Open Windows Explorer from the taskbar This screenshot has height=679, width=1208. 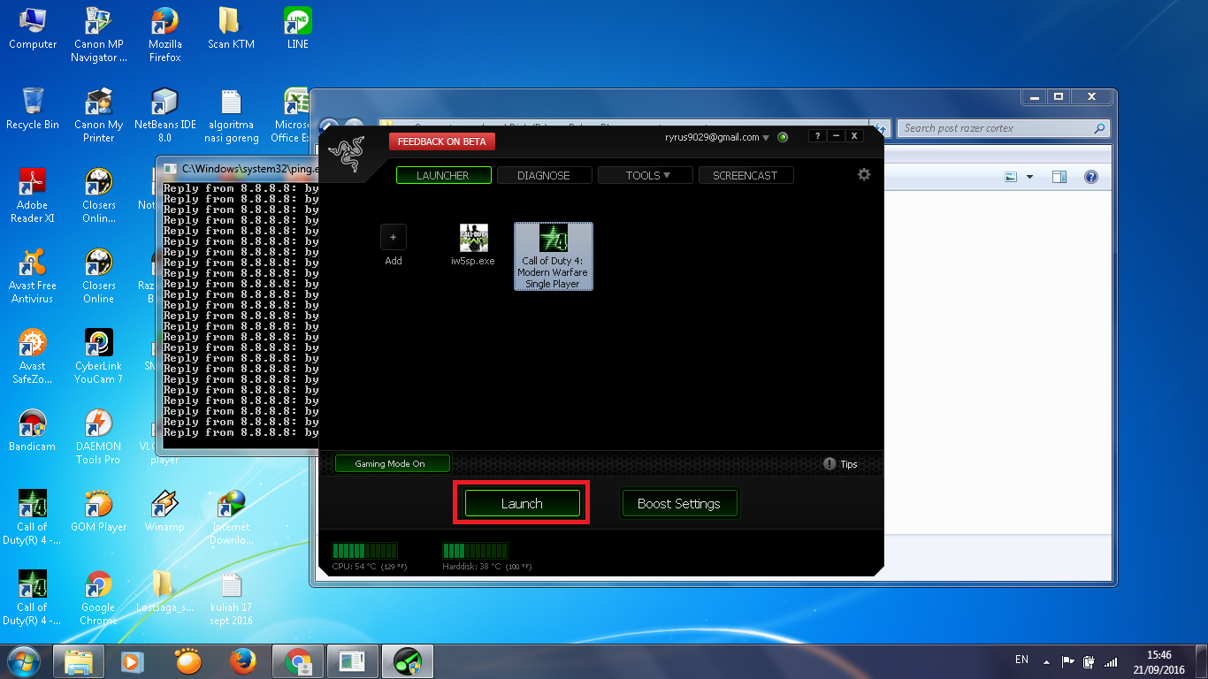click(79, 660)
